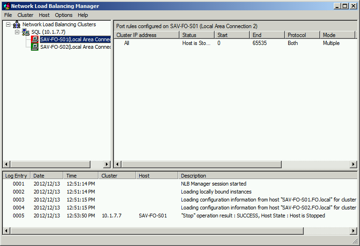360x246 pixels.
Task: Open the Options menu
Action: coord(64,15)
